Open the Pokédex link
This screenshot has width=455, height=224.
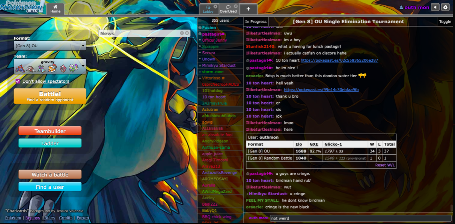pos(13,218)
